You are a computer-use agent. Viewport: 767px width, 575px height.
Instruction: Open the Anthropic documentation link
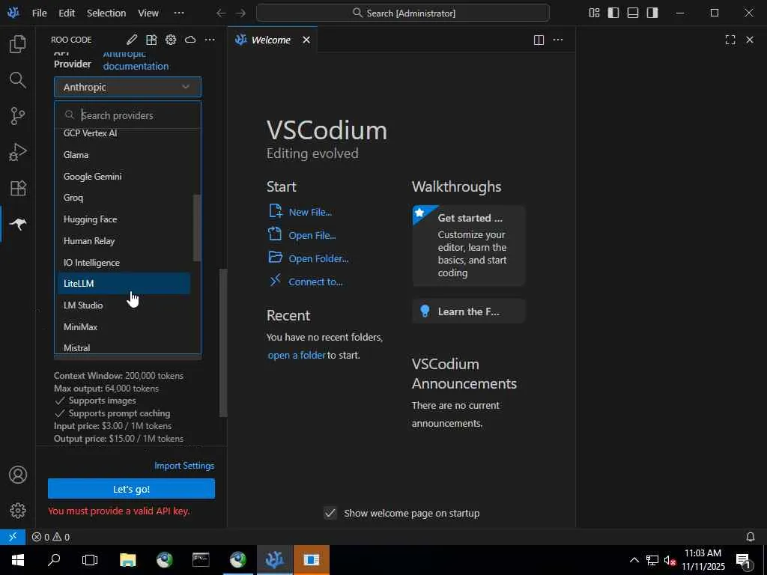pyautogui.click(x=136, y=60)
